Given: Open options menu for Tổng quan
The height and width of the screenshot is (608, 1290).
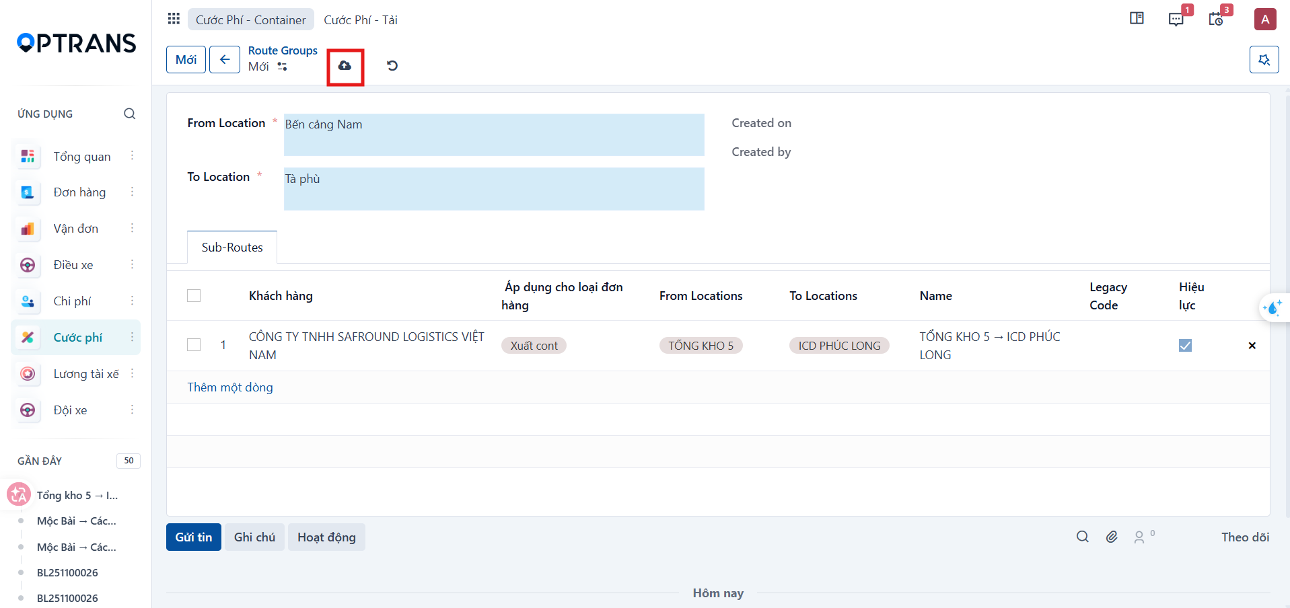Looking at the screenshot, I should [x=132, y=156].
